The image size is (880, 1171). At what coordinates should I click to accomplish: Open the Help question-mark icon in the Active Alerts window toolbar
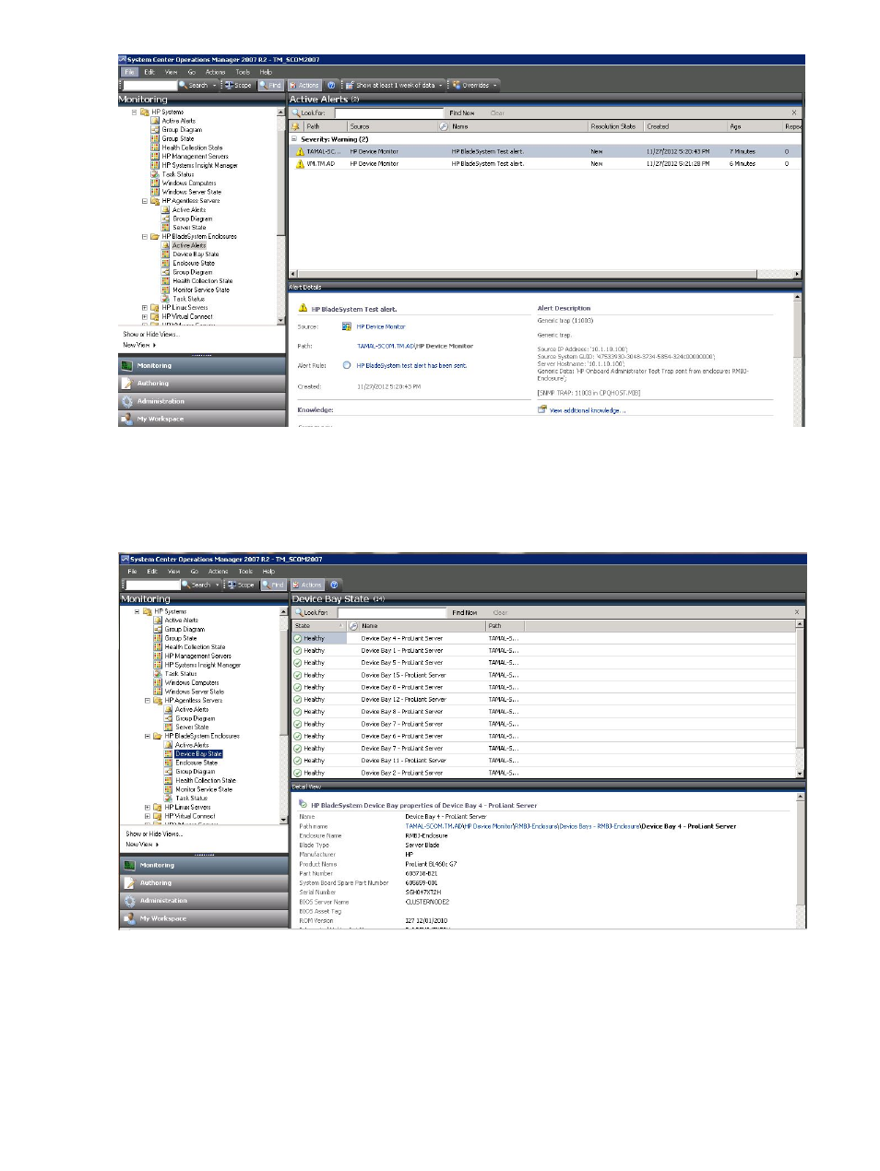point(331,85)
